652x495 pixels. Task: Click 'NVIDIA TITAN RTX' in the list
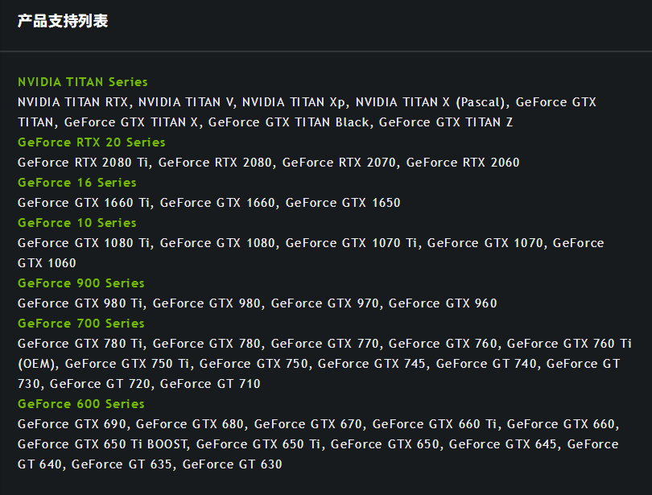(x=72, y=102)
